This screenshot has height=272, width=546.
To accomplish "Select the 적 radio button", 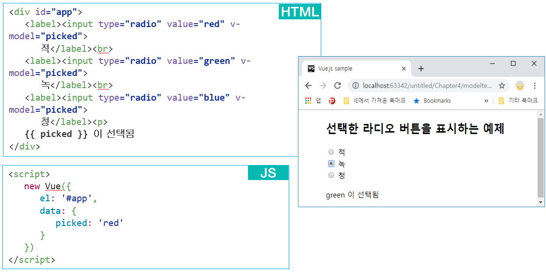I will (331, 152).
